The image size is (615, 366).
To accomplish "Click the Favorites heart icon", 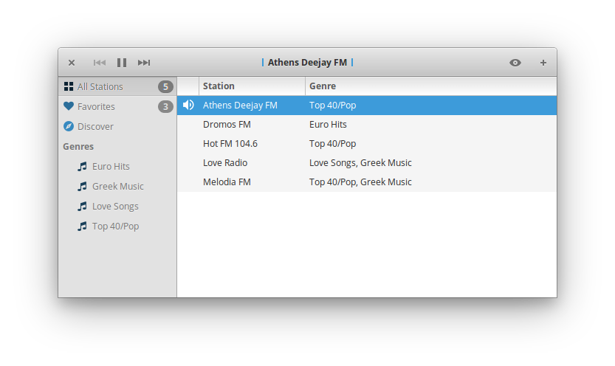I will 69,106.
